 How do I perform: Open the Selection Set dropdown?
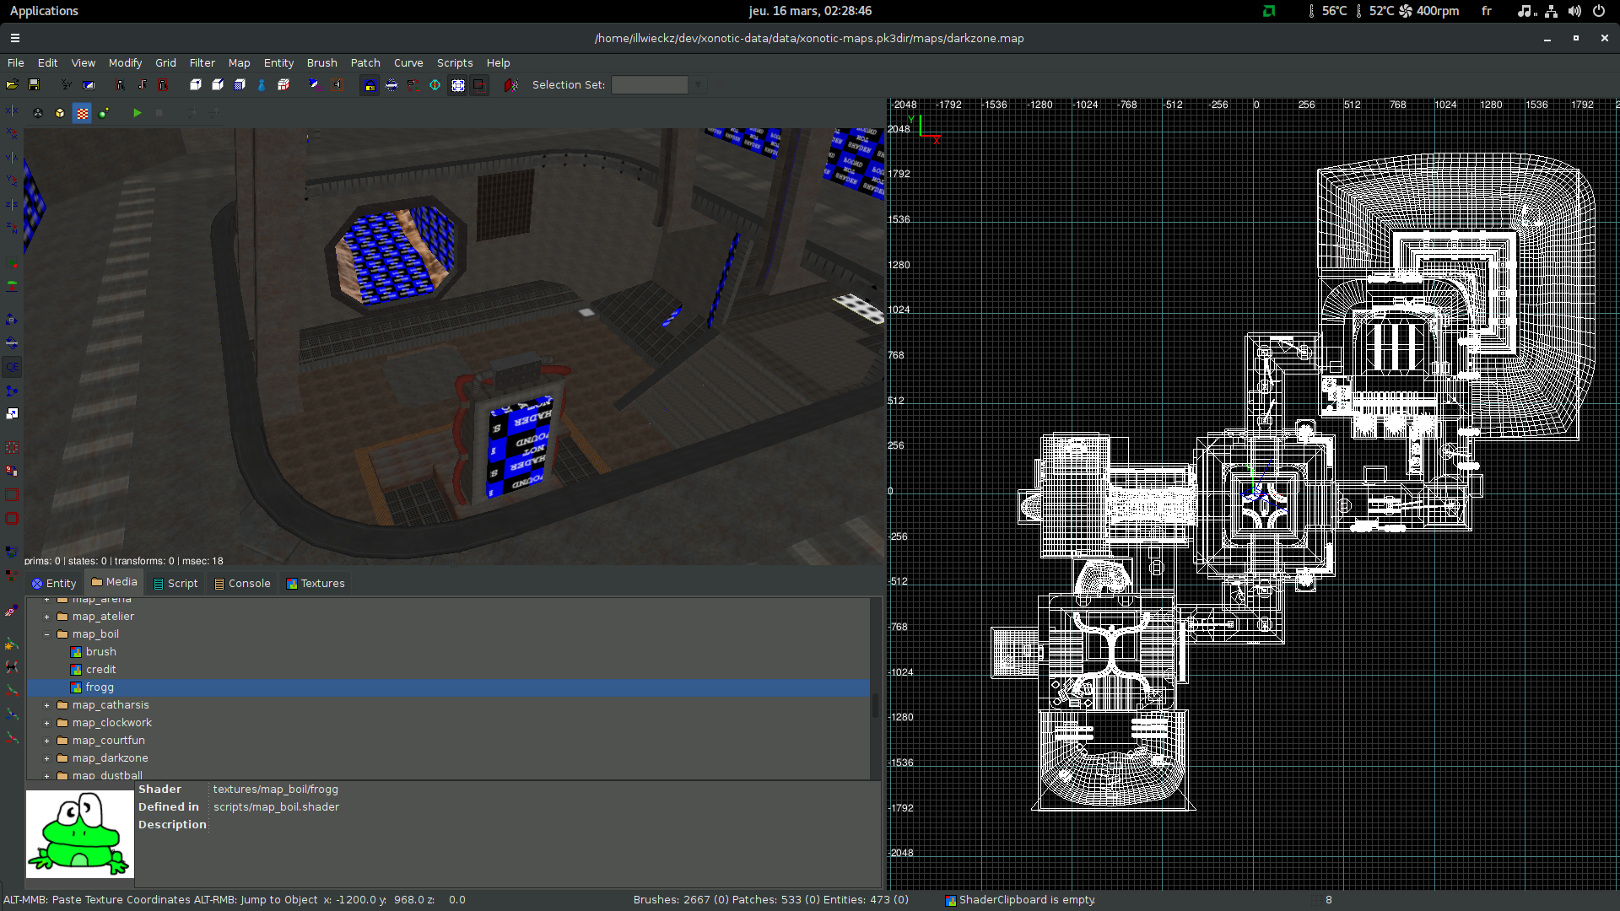tap(698, 84)
